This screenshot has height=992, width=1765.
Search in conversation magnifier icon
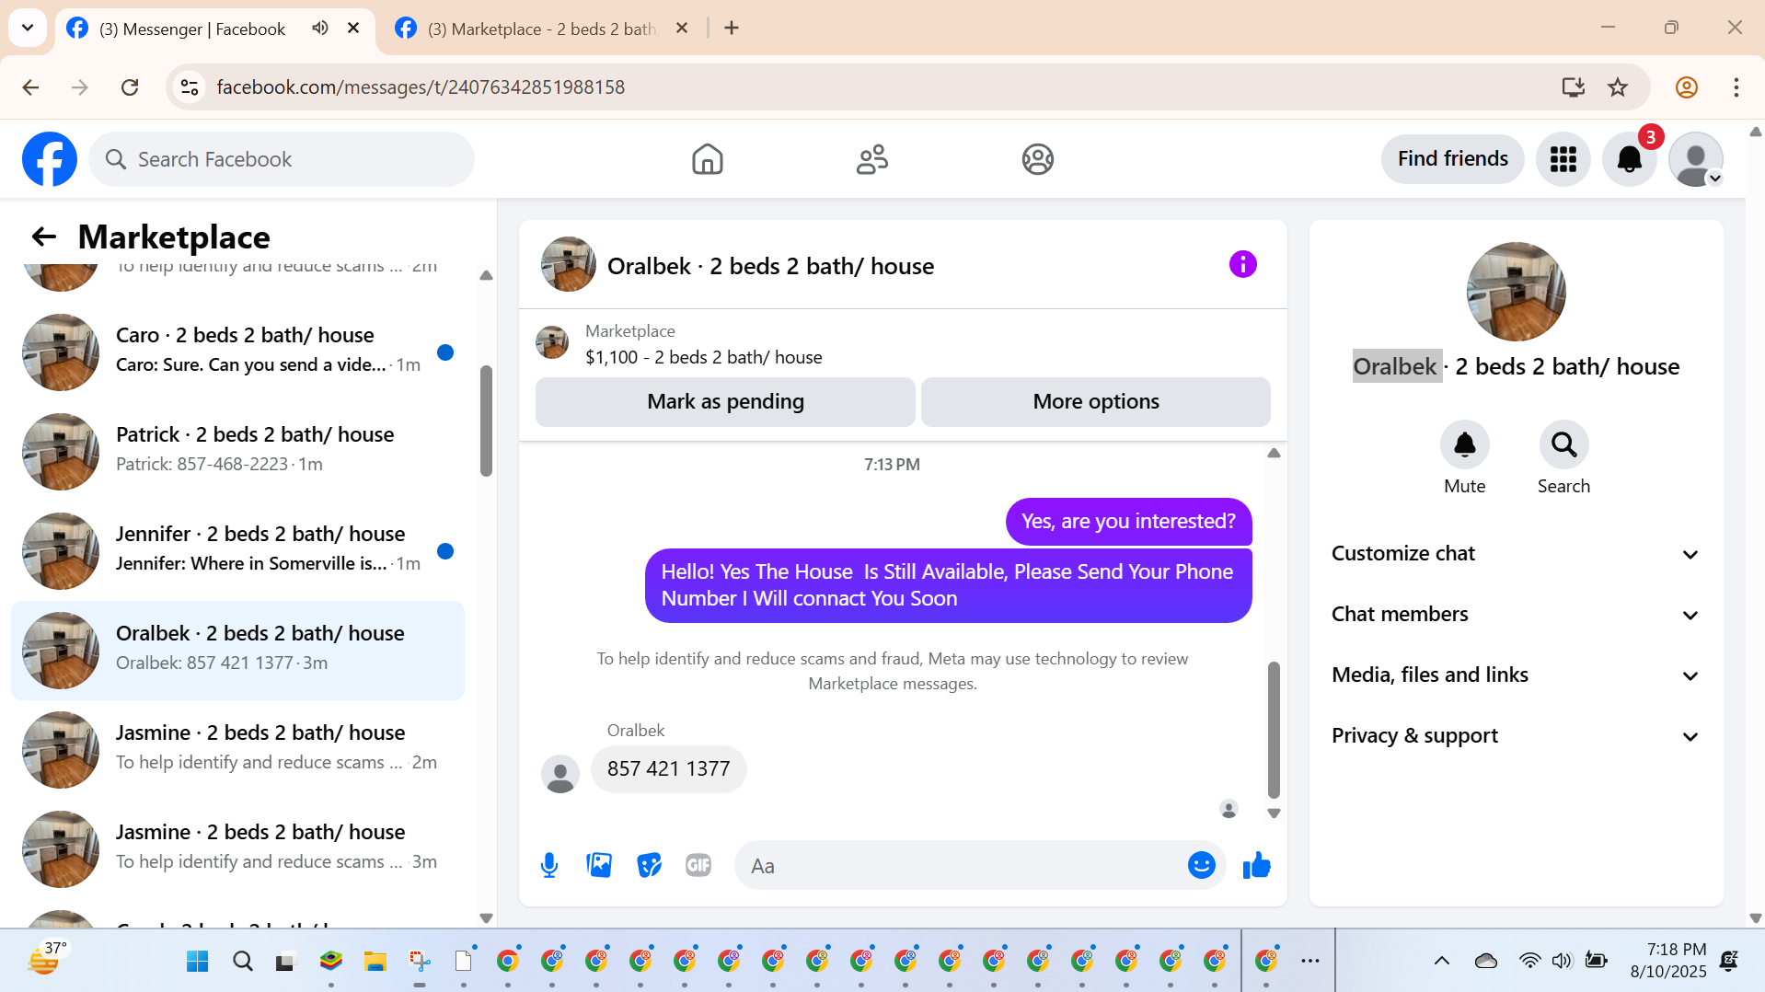1563,445
